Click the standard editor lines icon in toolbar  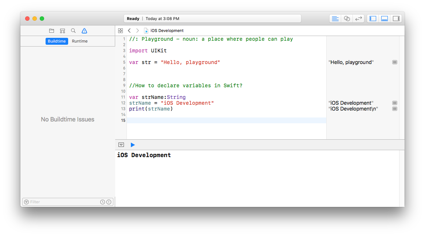point(335,18)
